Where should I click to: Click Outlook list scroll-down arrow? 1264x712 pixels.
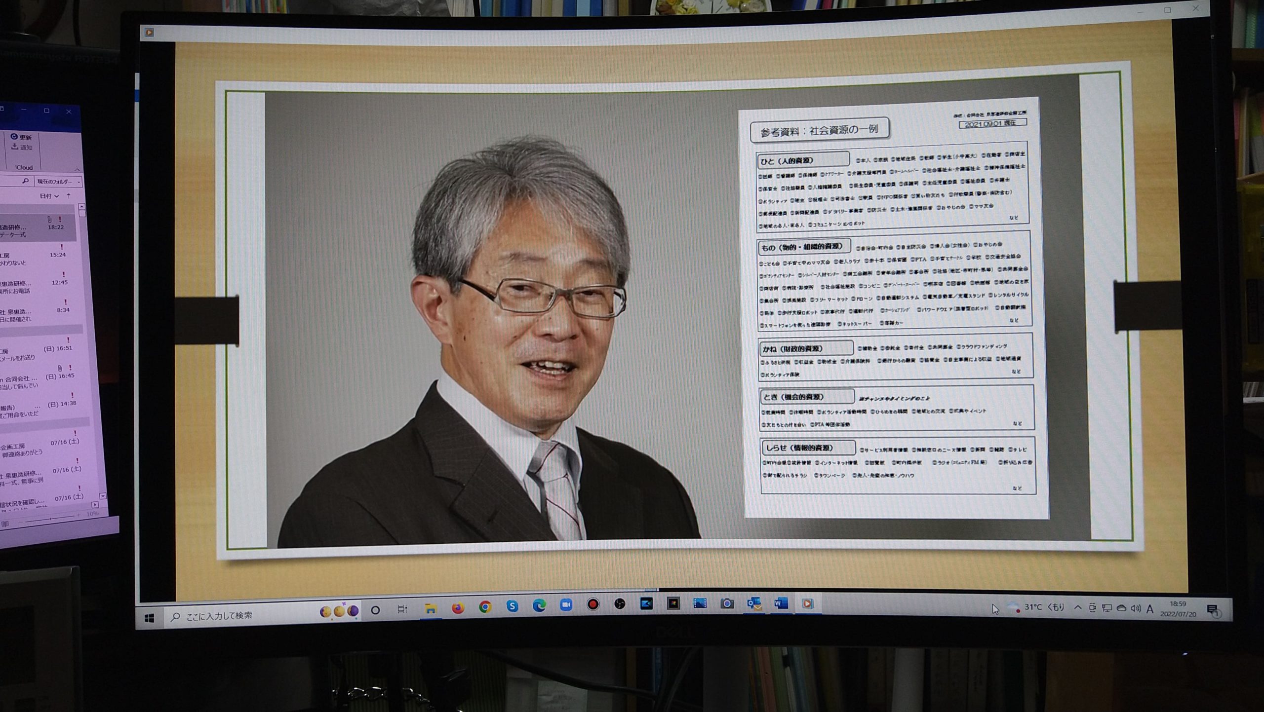pos(103,496)
